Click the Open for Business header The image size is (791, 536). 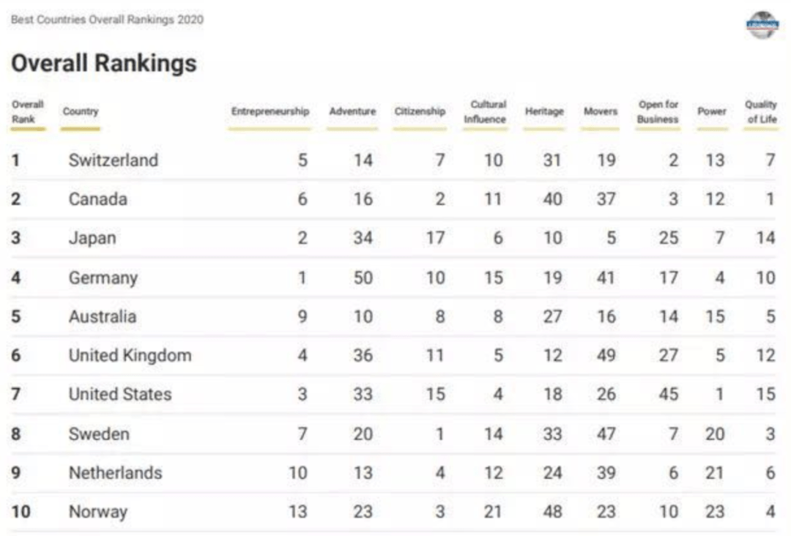pyautogui.click(x=658, y=111)
